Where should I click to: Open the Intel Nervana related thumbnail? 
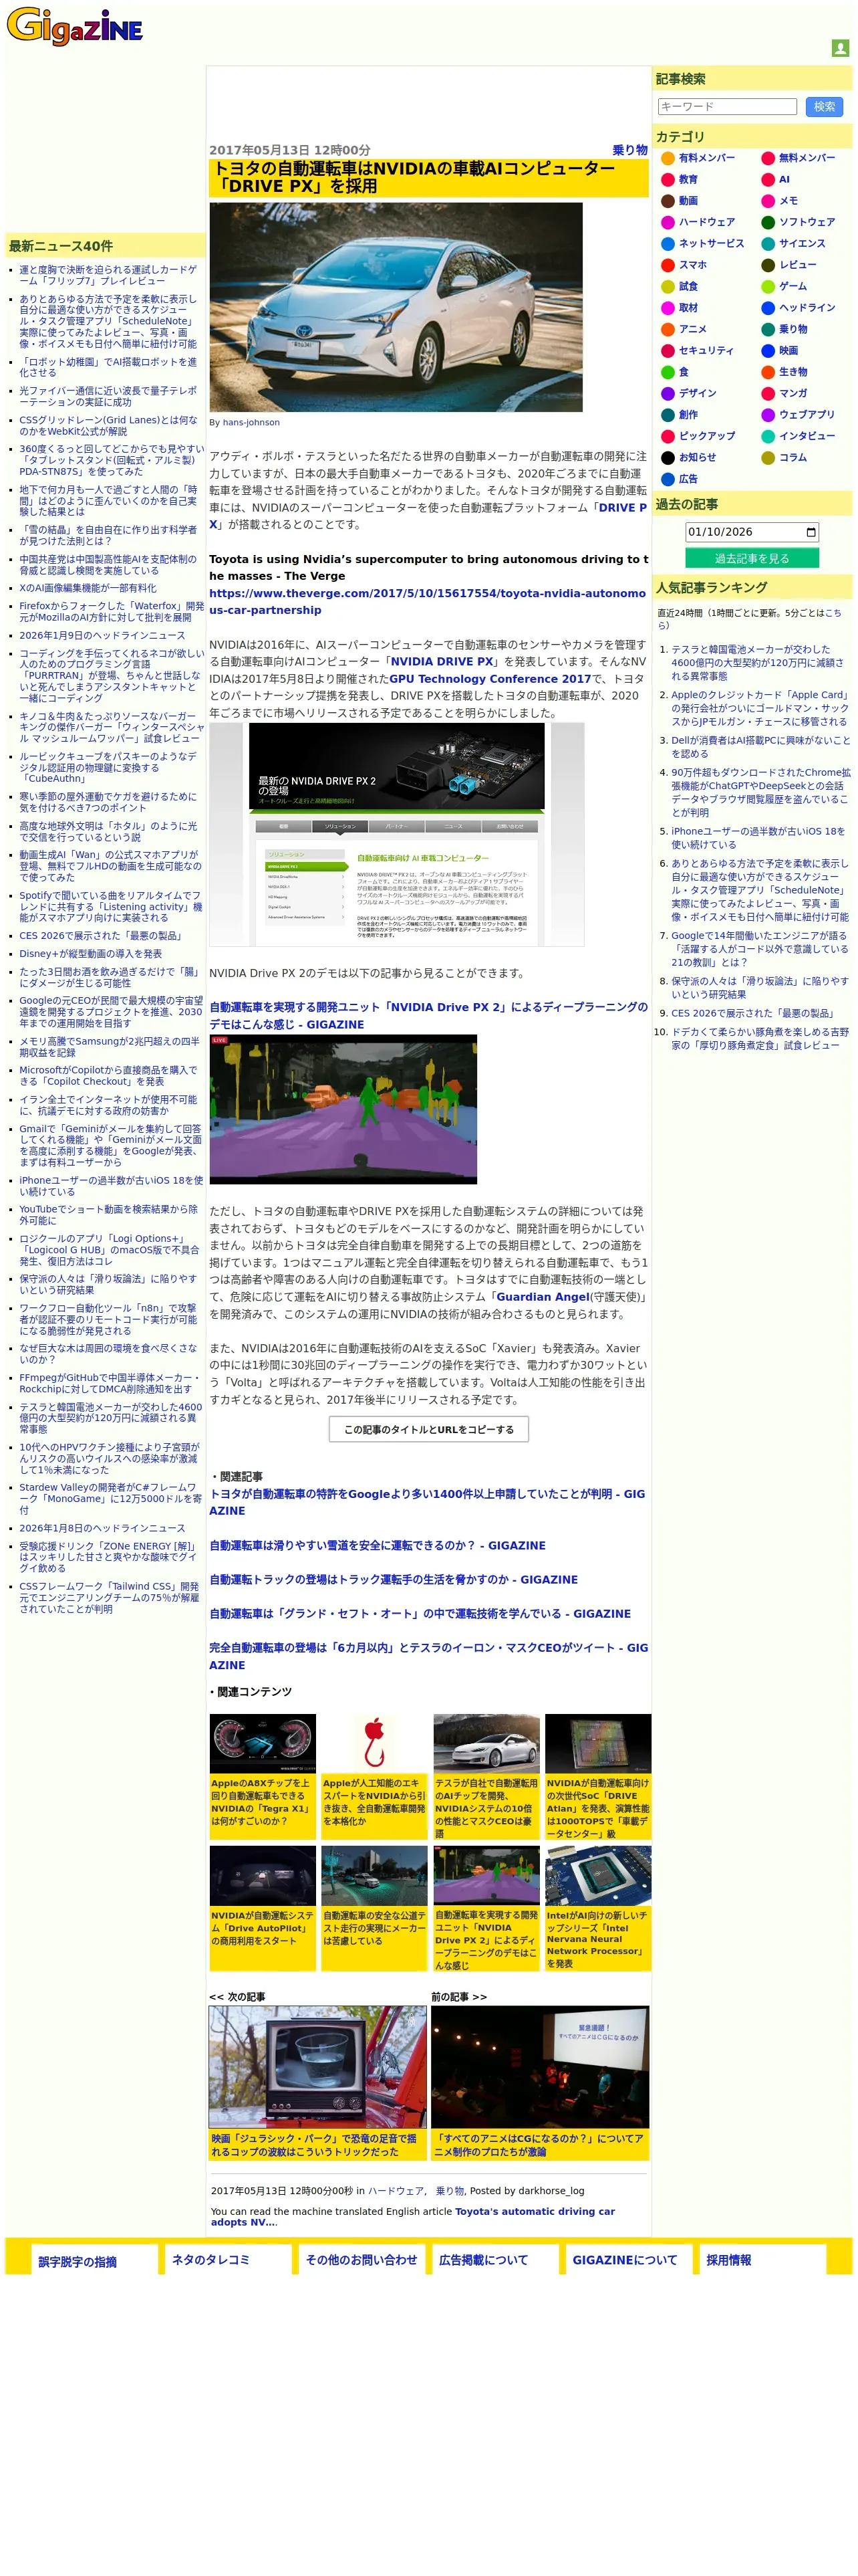click(x=598, y=1875)
